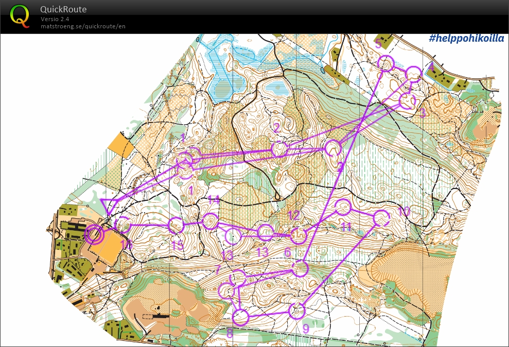The image size is (509, 347).
Task: Click control circle 15 on the course
Action: click(x=175, y=225)
